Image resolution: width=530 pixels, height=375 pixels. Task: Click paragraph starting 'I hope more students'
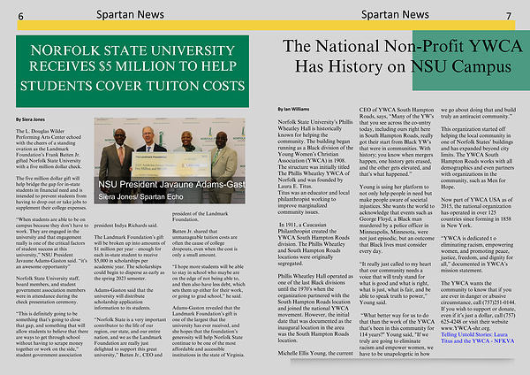click(x=208, y=281)
